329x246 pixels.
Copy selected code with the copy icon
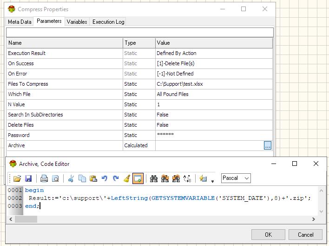[x=82, y=178]
